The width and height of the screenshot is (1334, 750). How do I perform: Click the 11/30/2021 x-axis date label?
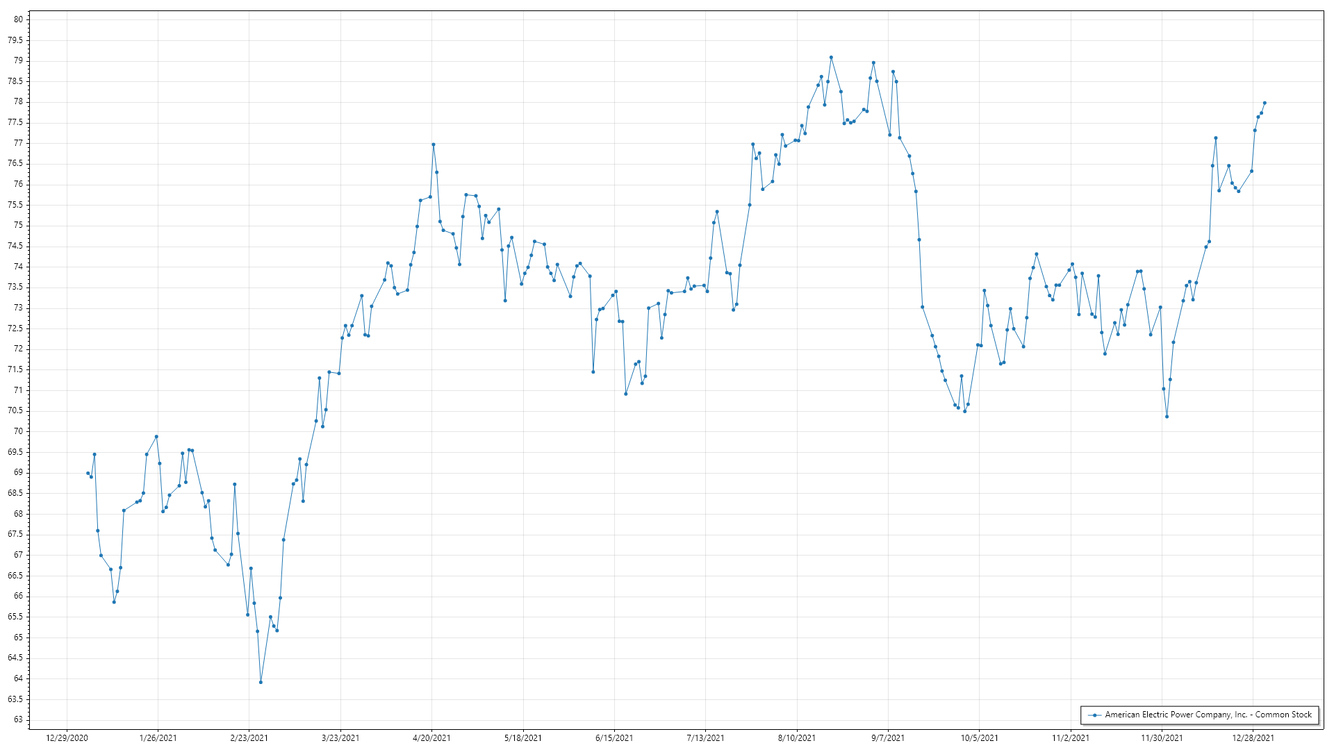click(x=1162, y=738)
